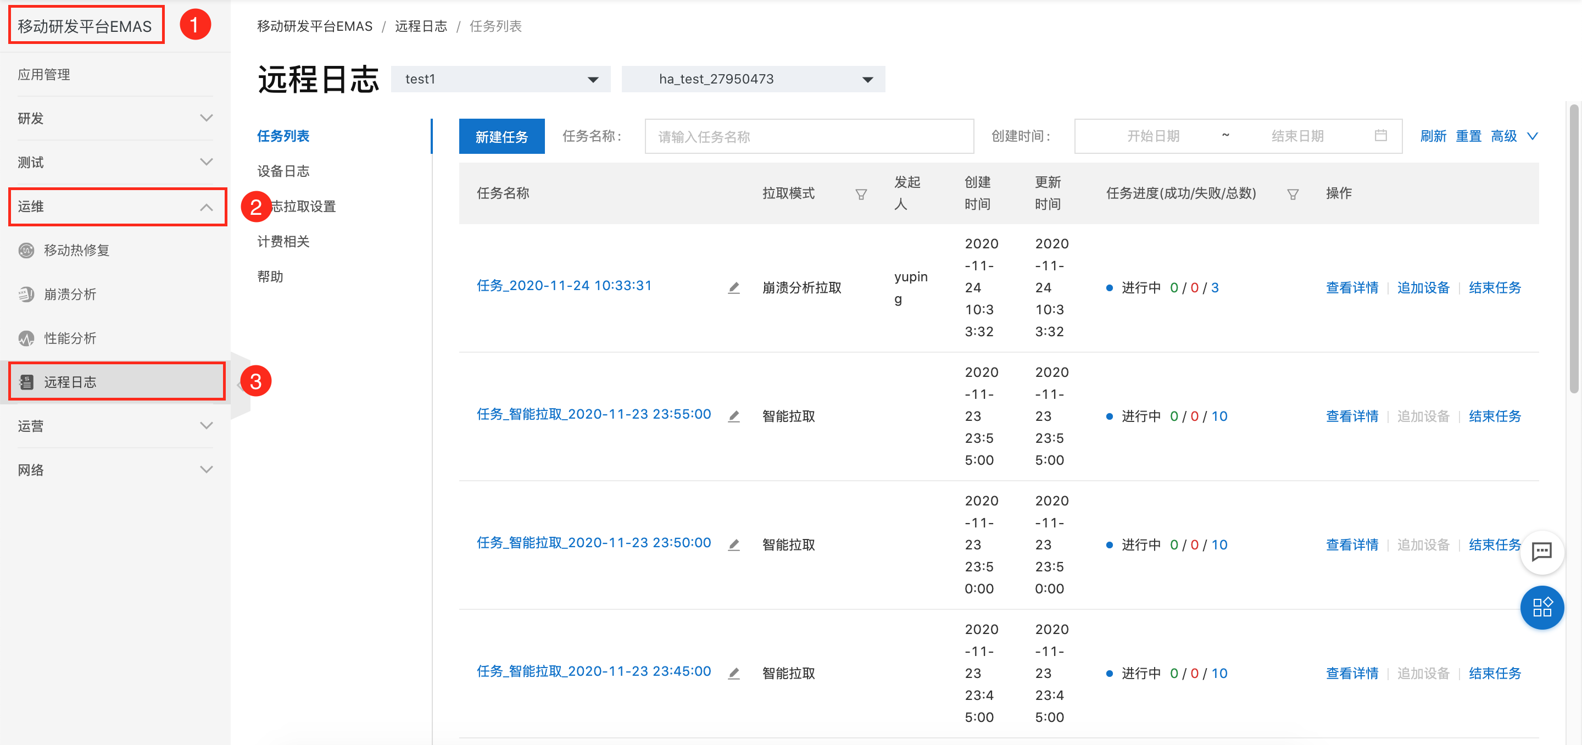The height and width of the screenshot is (745, 1582).
Task: 结束任务 for task 23:55:00
Action: (1494, 416)
